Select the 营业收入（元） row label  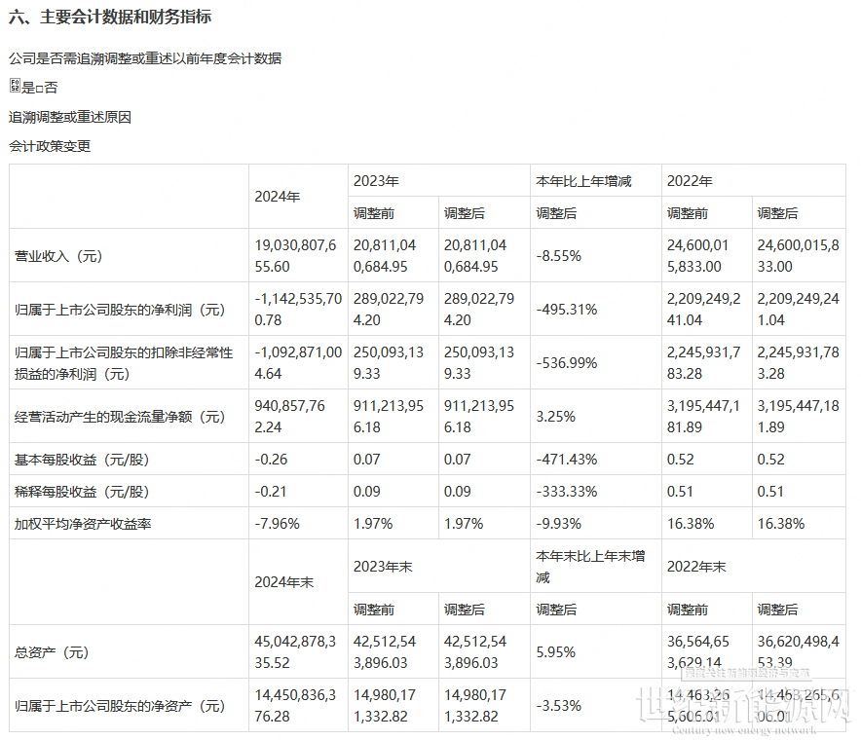[x=58, y=256]
